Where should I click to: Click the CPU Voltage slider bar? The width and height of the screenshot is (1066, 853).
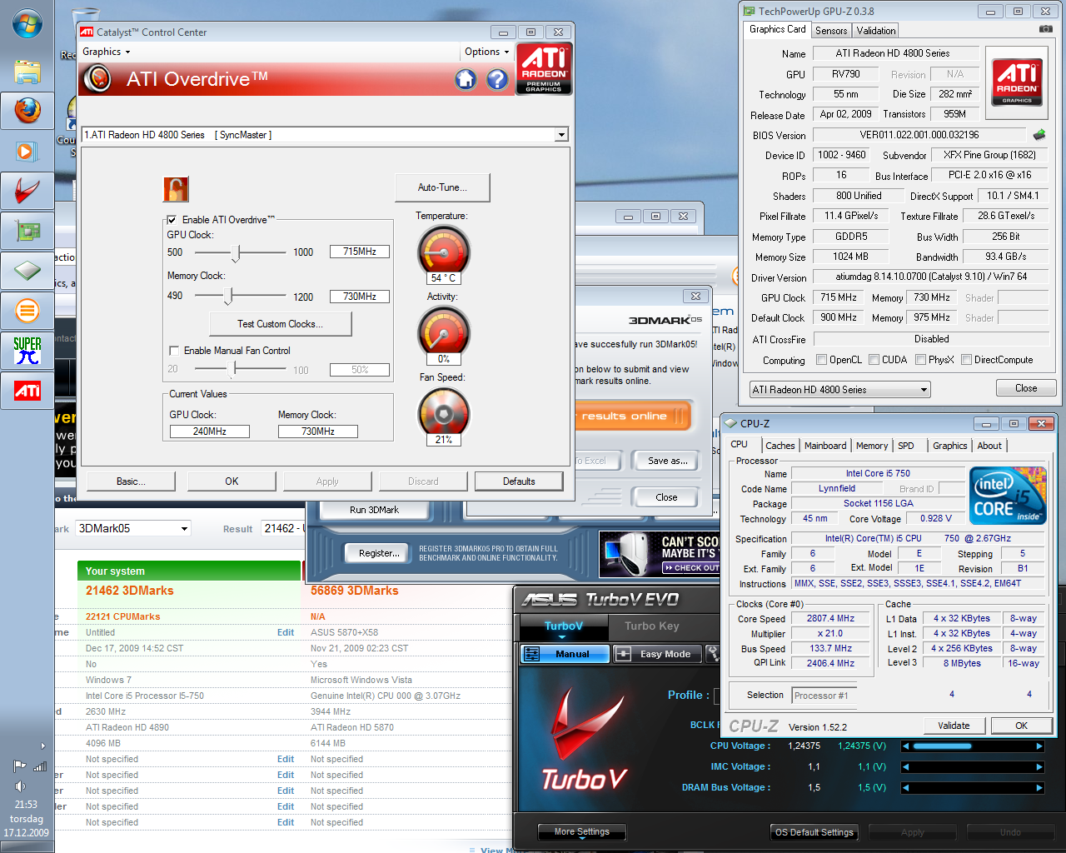coord(972,746)
